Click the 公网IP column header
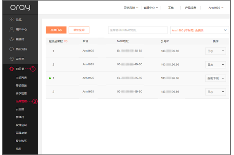 pyautogui.click(x=165, y=41)
